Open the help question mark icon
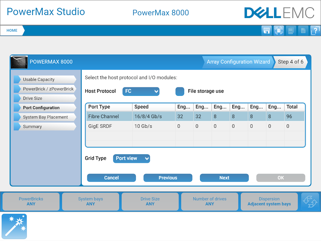Image resolution: width=321 pixels, height=241 pixels. 316,31
